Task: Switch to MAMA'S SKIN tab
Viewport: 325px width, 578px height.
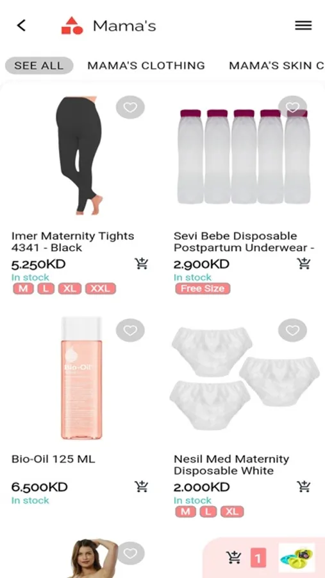Action: coord(276,66)
